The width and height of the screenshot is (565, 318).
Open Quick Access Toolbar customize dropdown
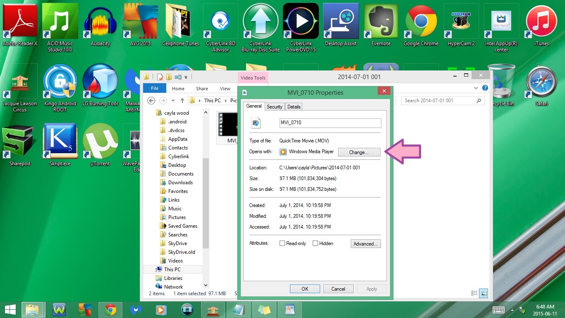pos(186,77)
